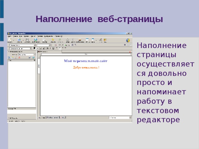Click the Create new page toolbar icon
Viewport: 199px width, 149px height.
tap(10, 40)
